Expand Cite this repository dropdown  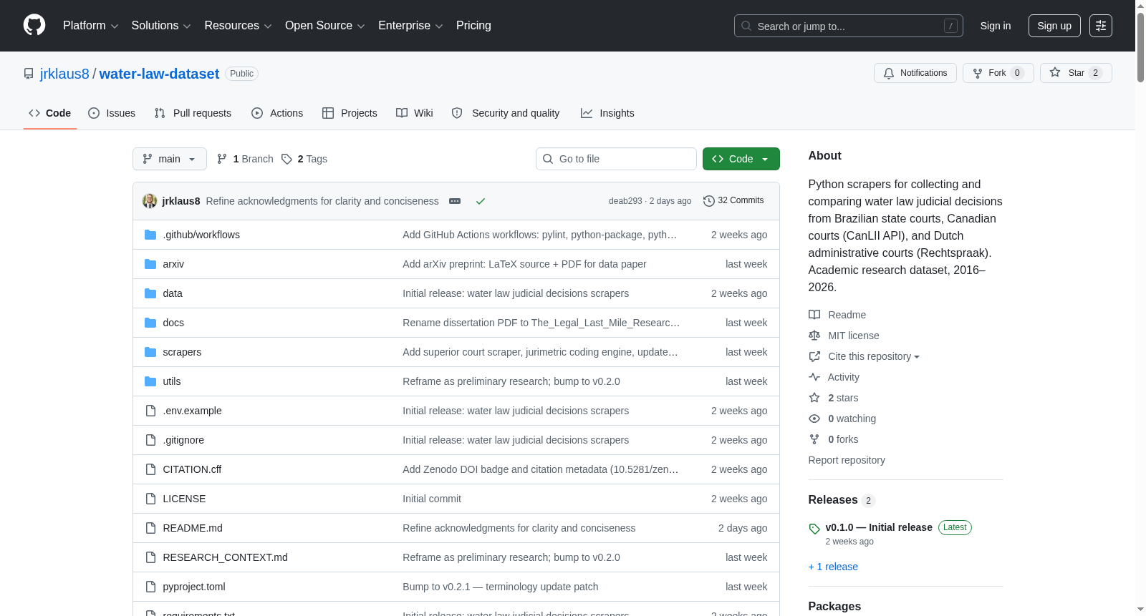click(x=874, y=356)
